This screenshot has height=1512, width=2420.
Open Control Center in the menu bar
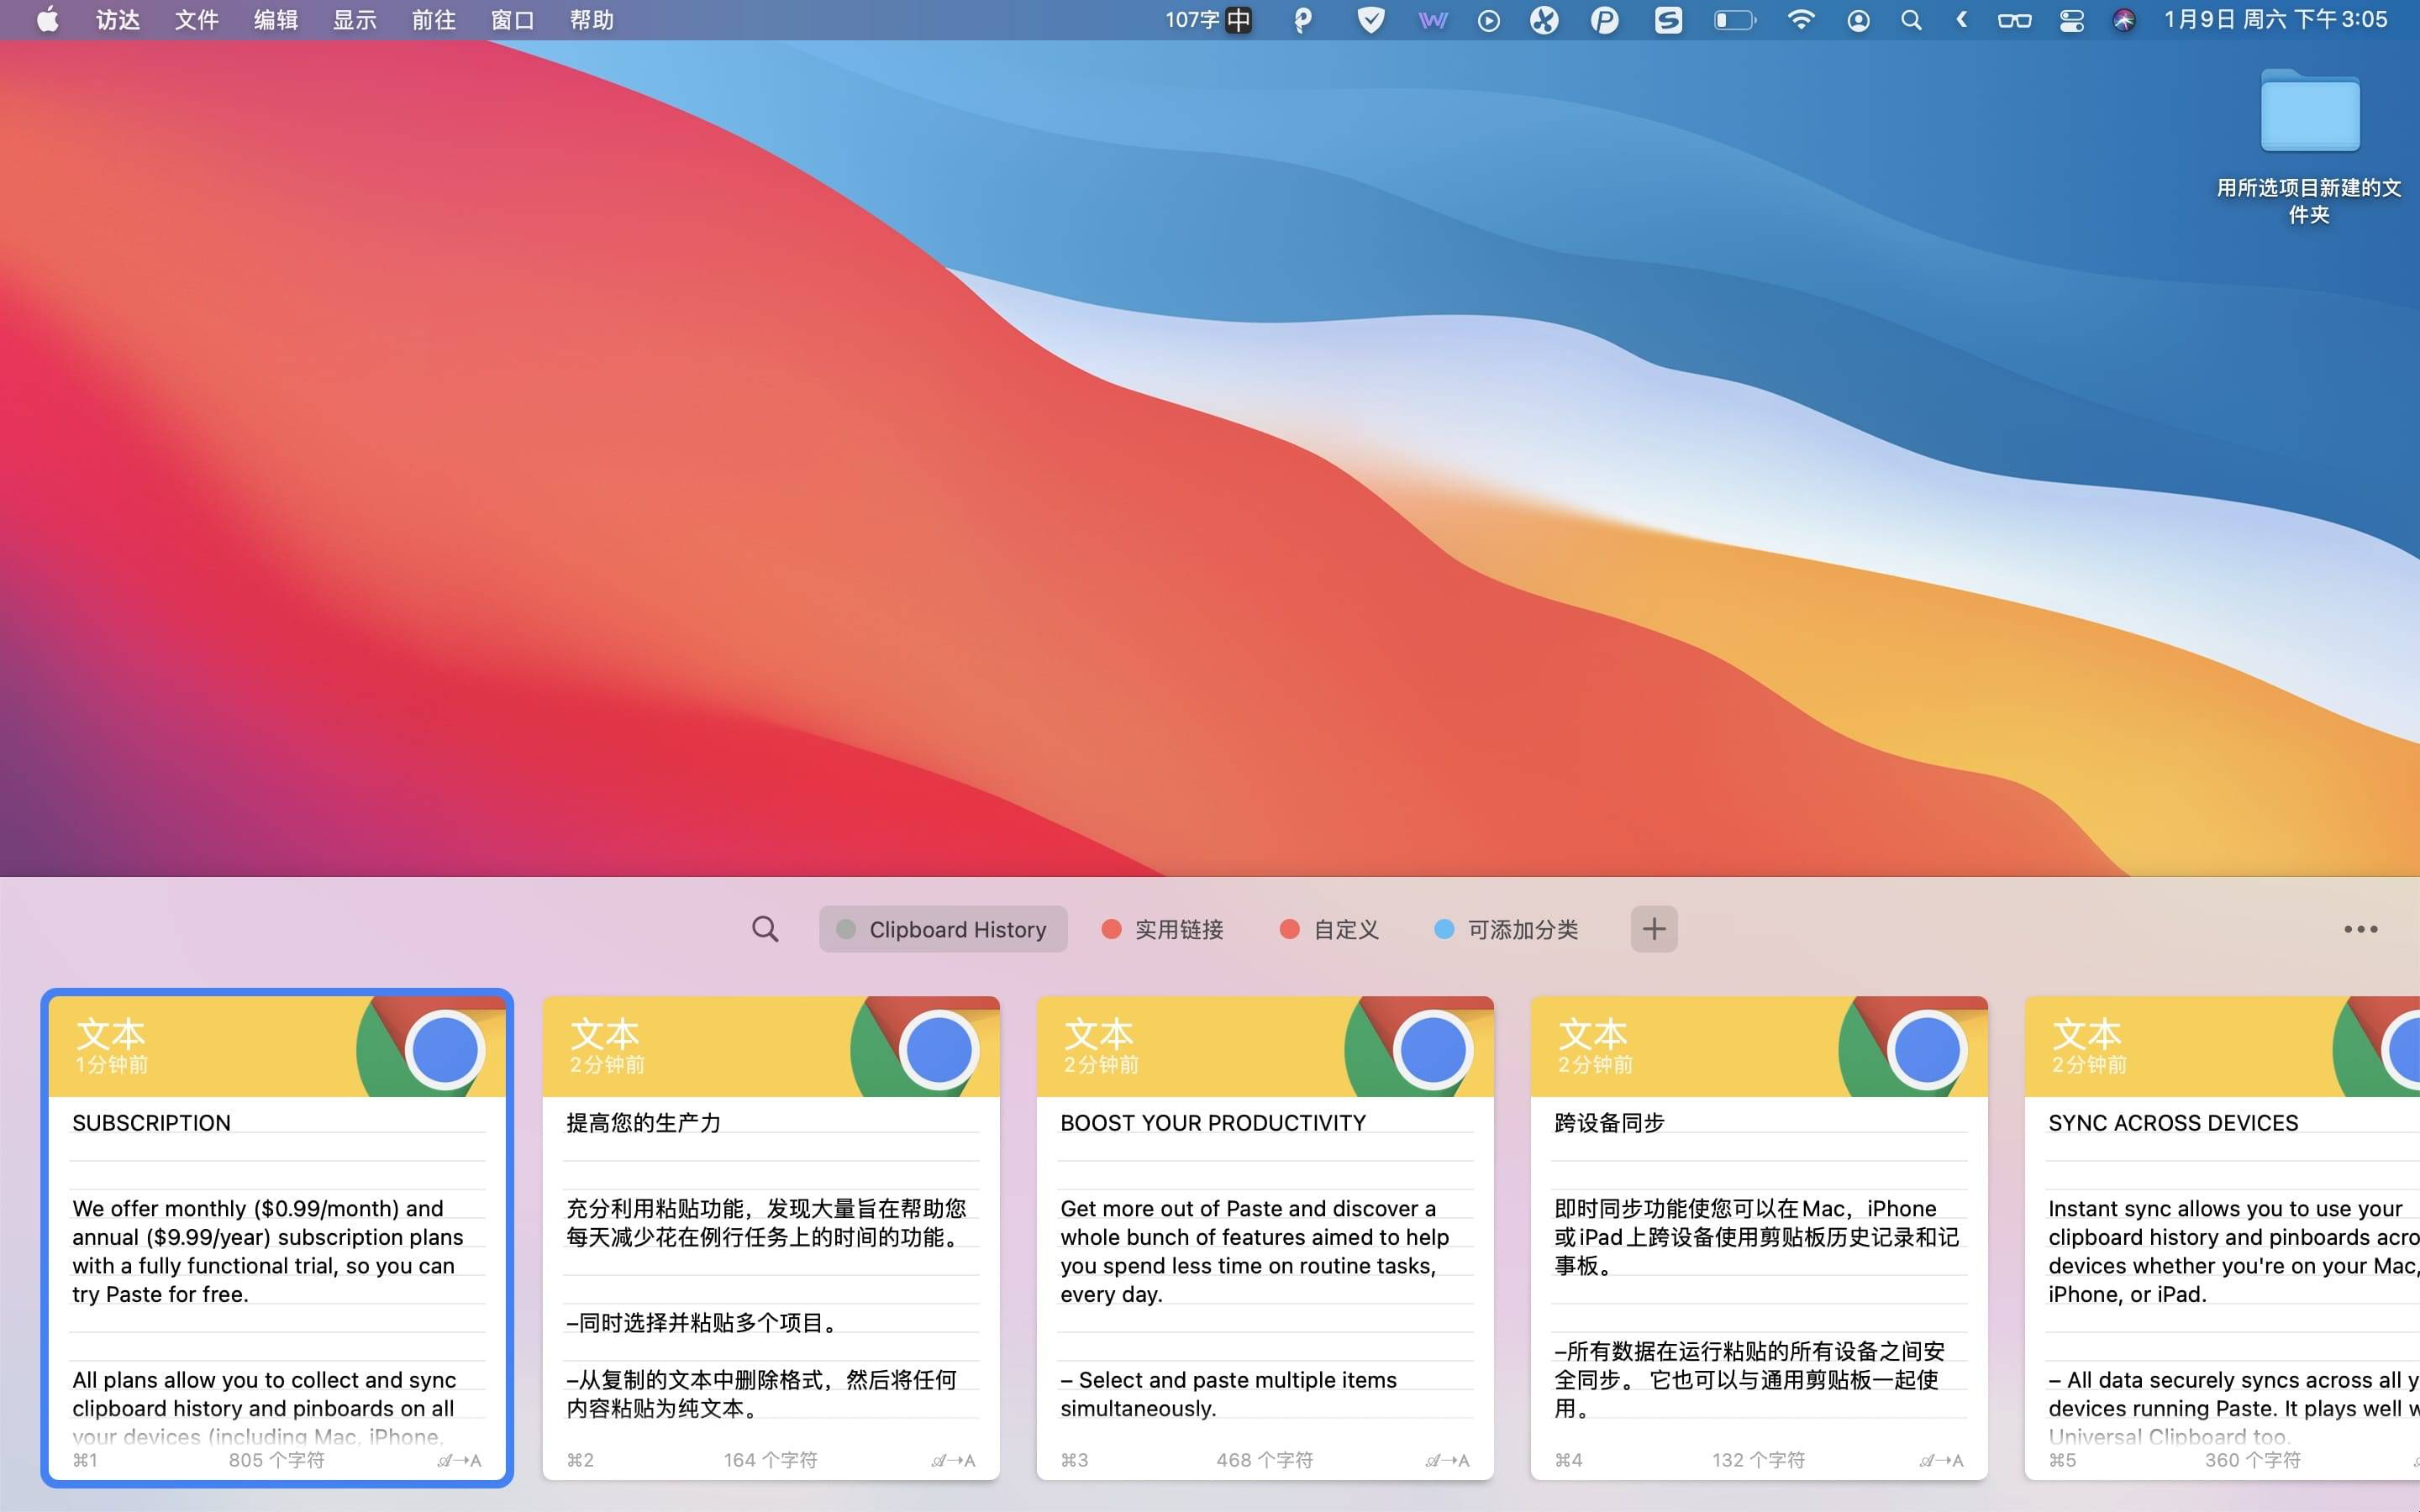2070,19
